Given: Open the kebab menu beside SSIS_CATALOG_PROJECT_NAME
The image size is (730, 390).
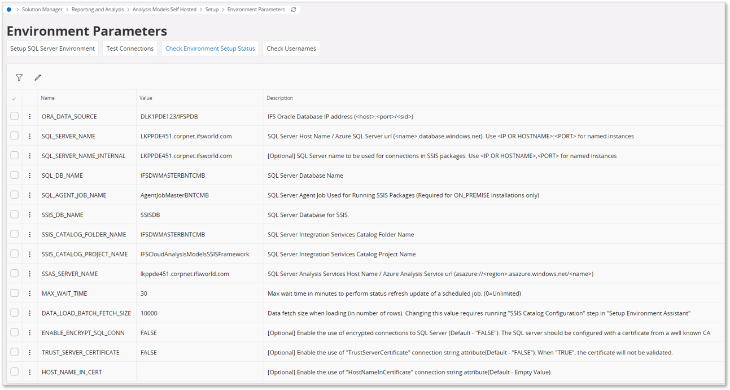Looking at the screenshot, I should click(x=29, y=254).
